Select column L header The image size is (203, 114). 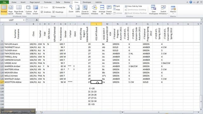pos(96,24)
